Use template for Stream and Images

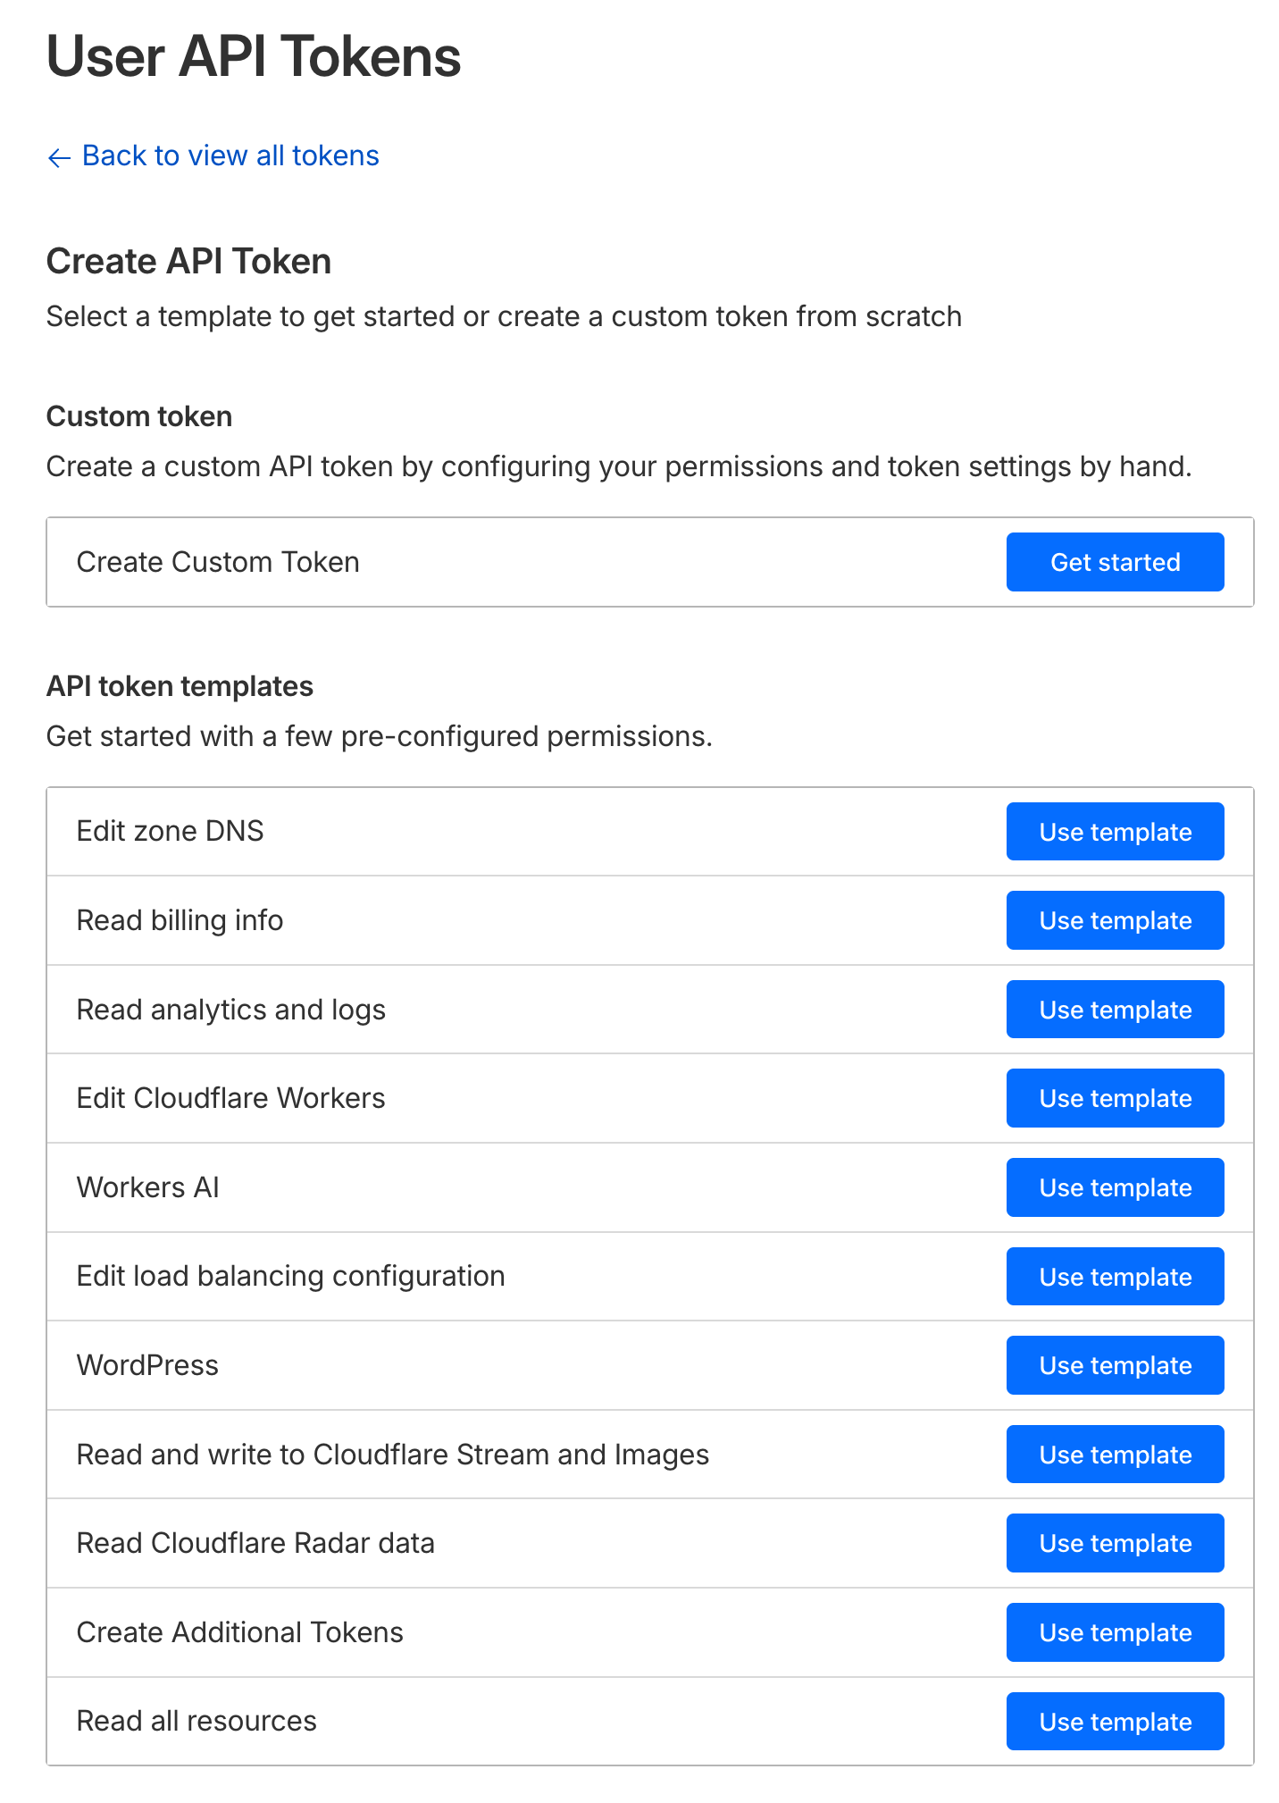point(1115,1455)
